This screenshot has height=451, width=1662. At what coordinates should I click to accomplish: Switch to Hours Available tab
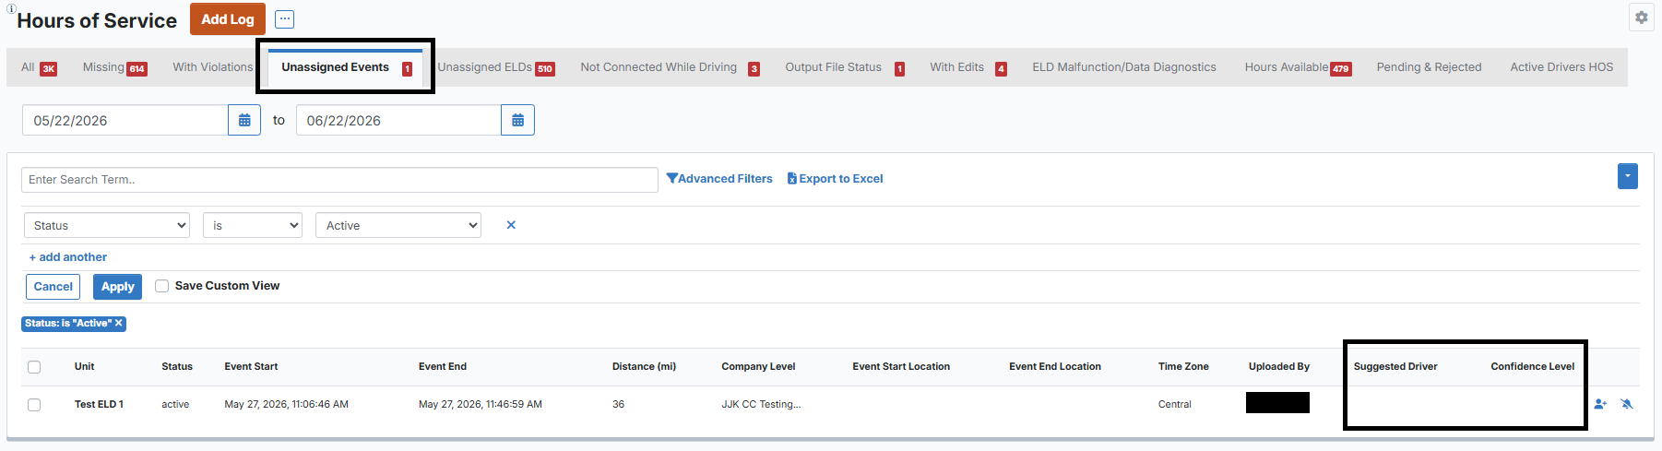pos(1298,67)
